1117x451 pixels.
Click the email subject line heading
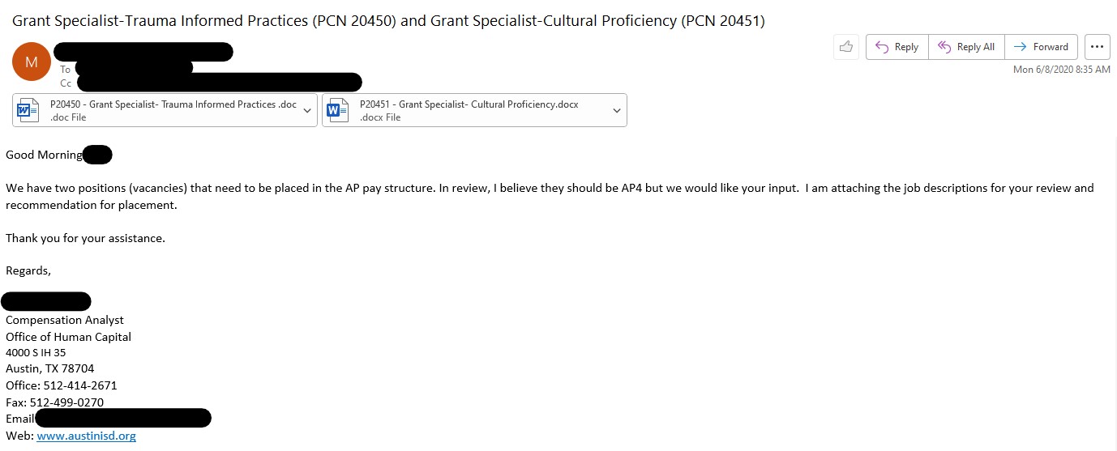coord(388,21)
